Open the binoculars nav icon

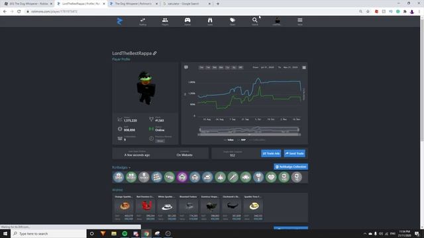(210, 22)
